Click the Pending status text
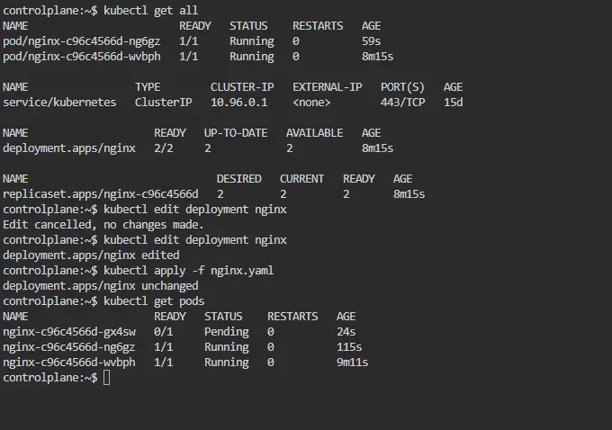This screenshot has width=612, height=430. (227, 332)
